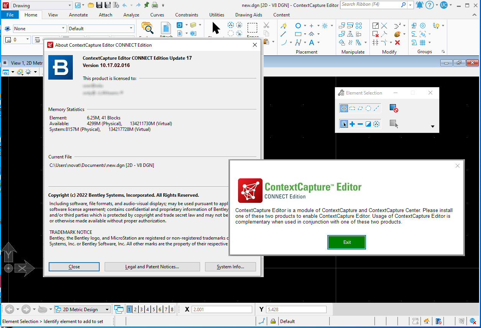The image size is (481, 328).
Task: Toggle view 5 button in view groups
Action: point(154,309)
